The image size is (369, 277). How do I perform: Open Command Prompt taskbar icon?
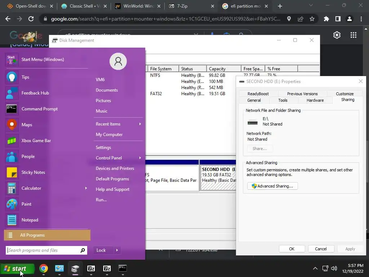[x=123, y=268]
